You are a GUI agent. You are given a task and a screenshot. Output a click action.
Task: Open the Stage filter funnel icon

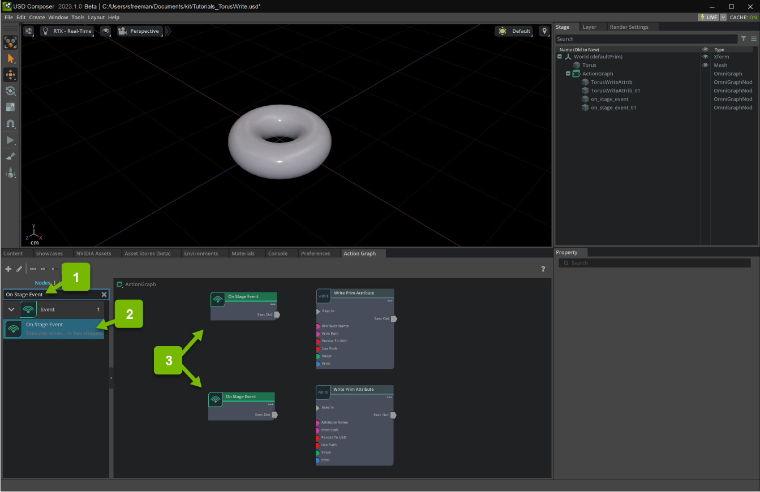click(744, 39)
